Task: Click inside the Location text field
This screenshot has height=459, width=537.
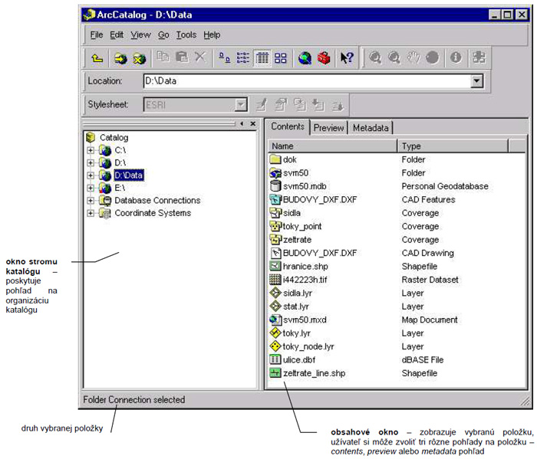Action: pos(307,81)
